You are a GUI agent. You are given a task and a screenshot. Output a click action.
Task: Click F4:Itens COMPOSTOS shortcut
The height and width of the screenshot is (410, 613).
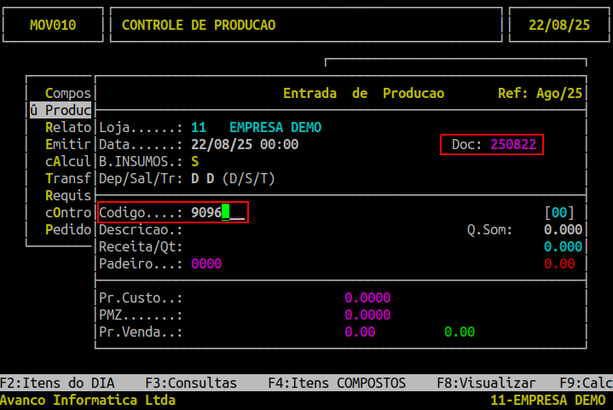[x=336, y=384]
